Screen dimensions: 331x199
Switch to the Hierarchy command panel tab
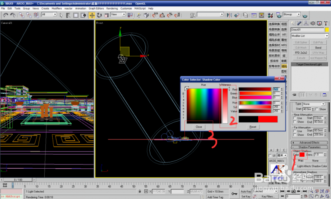[x=306, y=23]
